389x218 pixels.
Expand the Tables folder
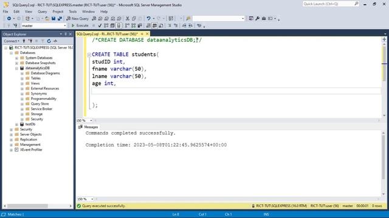[22, 78]
